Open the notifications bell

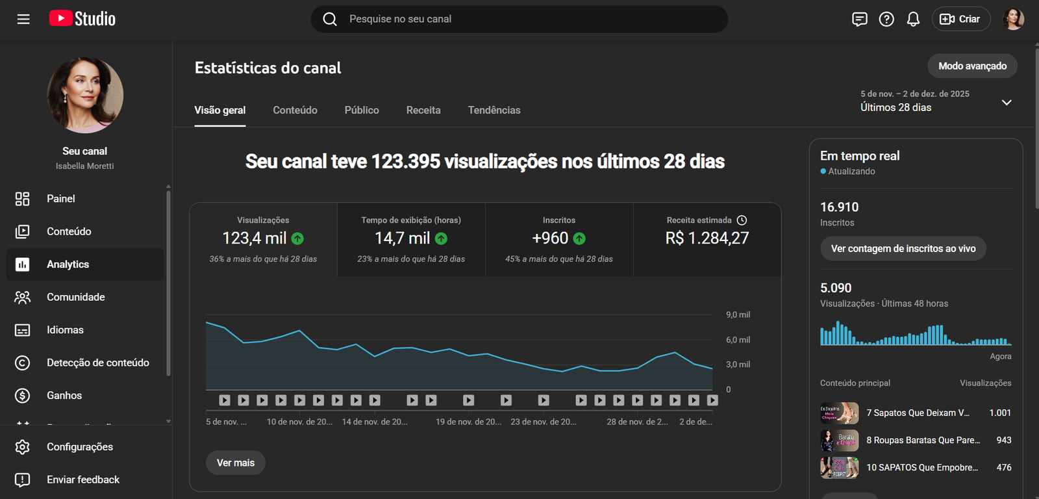coord(913,19)
